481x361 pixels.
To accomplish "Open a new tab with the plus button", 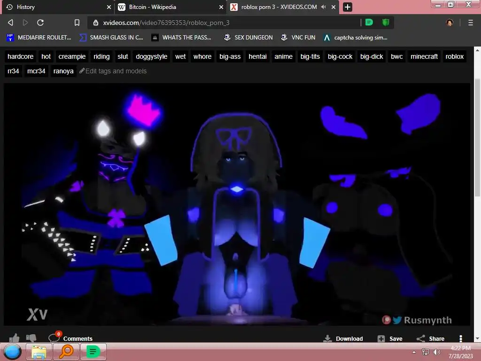I will [348, 7].
